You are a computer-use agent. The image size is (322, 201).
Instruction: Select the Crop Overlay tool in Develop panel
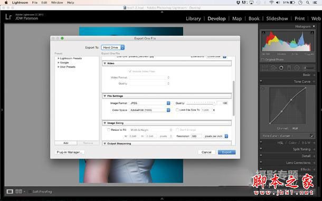coord(265,68)
